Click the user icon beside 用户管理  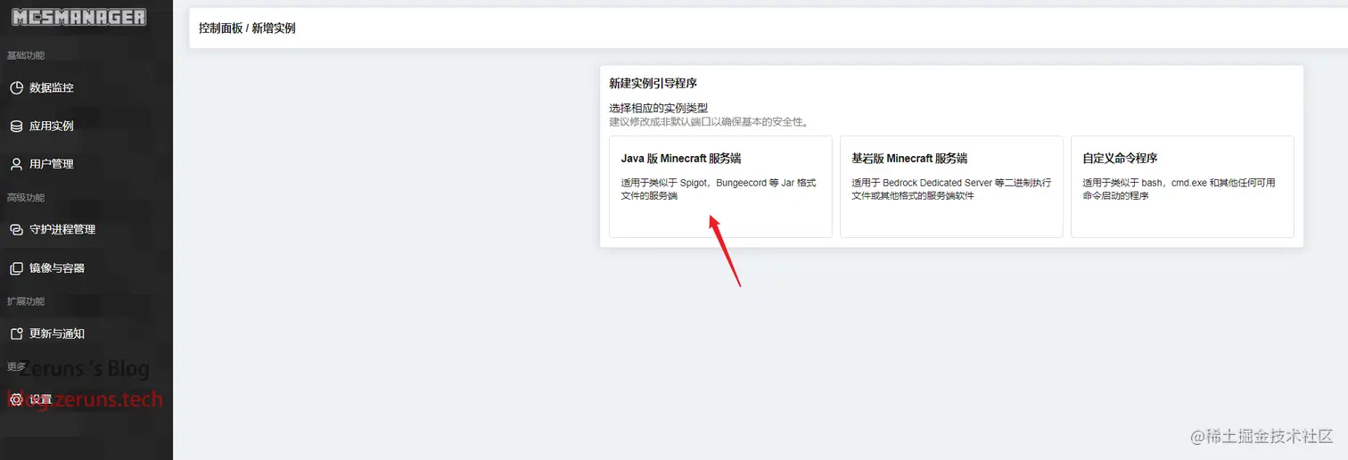click(x=16, y=164)
